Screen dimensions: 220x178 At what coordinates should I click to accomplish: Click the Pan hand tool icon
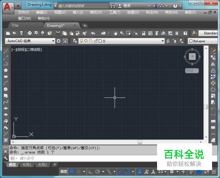[115, 33]
